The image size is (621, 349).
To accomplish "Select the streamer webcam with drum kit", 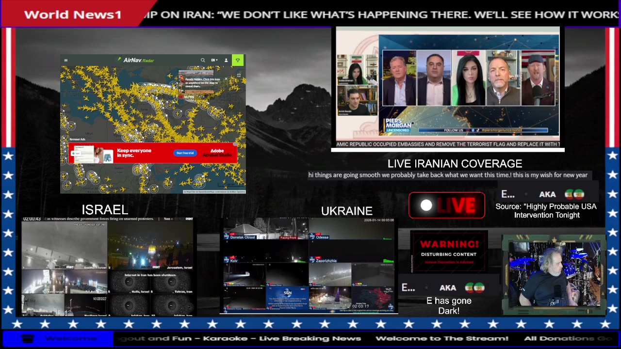I will point(554,274).
